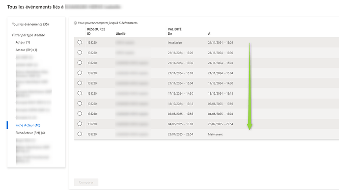Click end date 21/11/2024 - 15:04

click(x=221, y=73)
